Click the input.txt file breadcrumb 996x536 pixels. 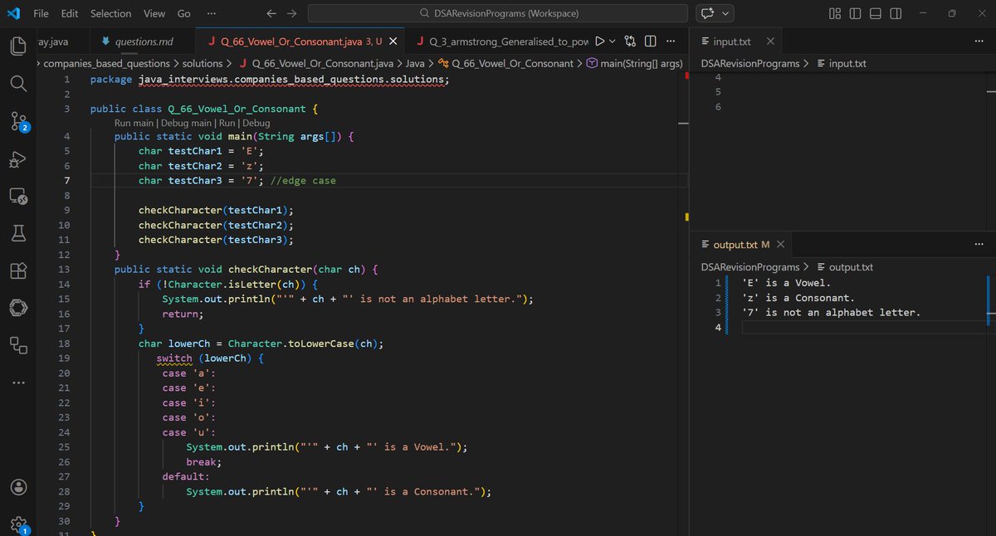tap(842, 63)
